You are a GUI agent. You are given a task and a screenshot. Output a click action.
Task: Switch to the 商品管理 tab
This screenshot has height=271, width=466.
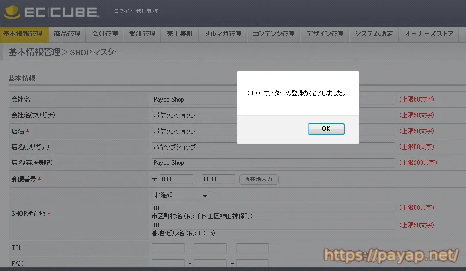67,34
